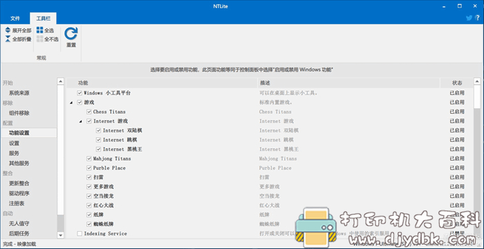Viewport: 484px width, 249px height.
Task: Open 其他服务 sidebar item
Action: click(x=19, y=163)
